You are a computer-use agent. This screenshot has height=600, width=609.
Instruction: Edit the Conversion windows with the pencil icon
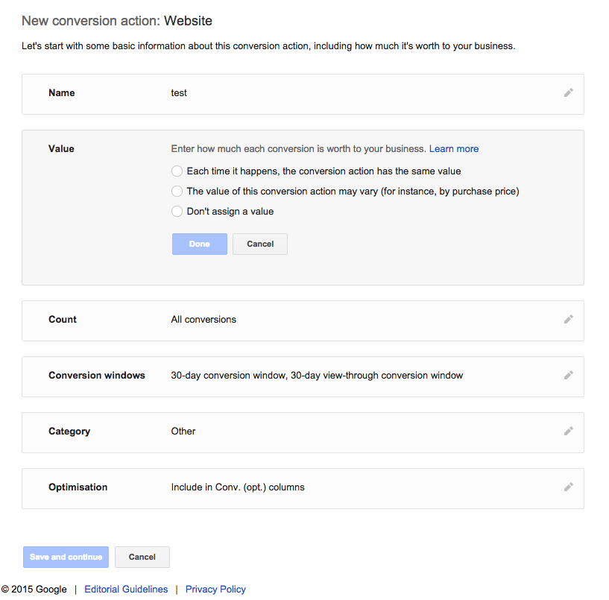point(568,376)
